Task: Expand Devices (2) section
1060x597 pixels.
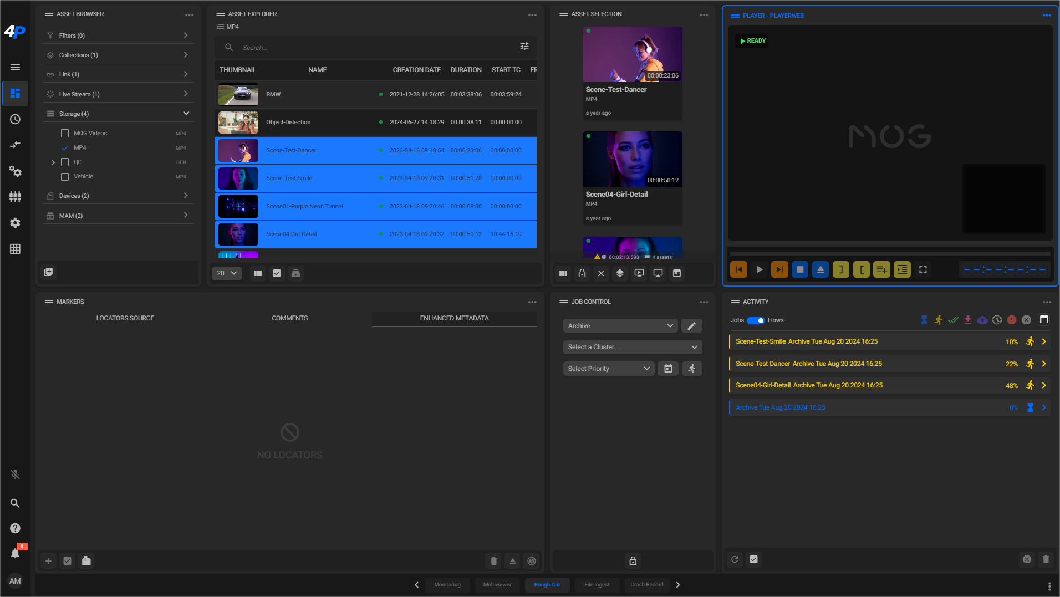Action: click(118, 196)
